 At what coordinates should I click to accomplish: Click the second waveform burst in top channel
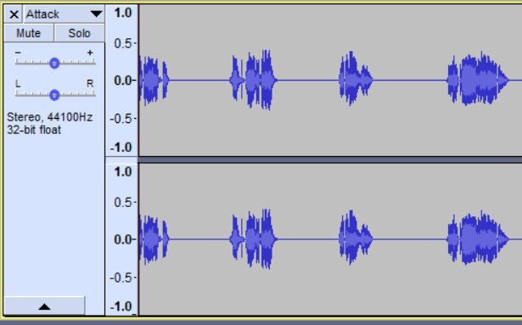click(x=254, y=80)
